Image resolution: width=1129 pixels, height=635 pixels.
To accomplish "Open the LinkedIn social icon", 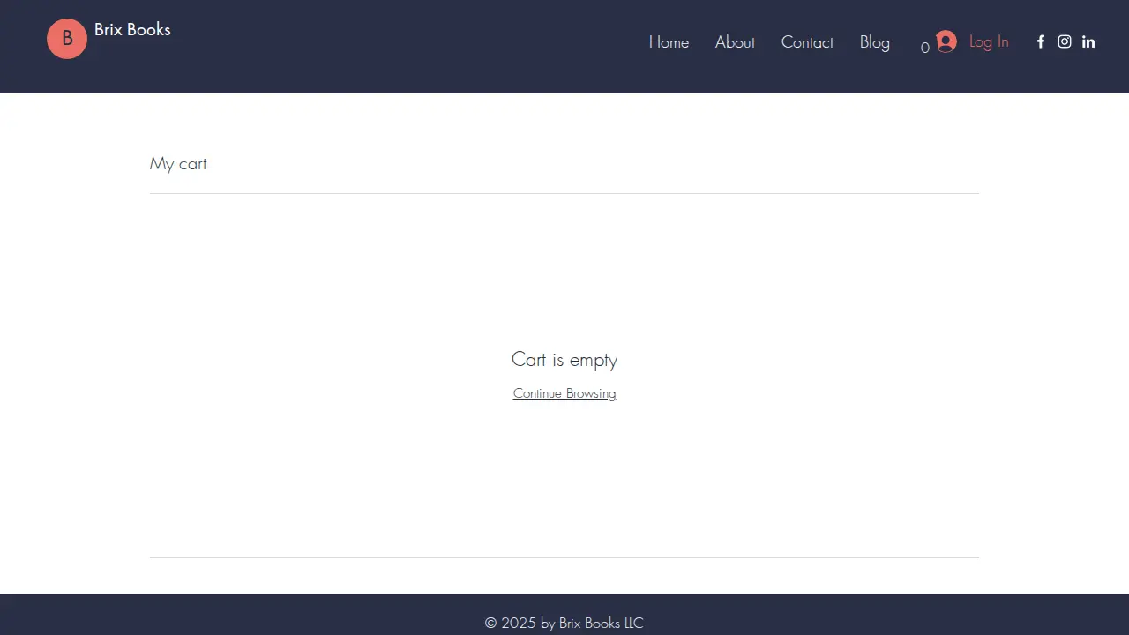I will [x=1088, y=41].
